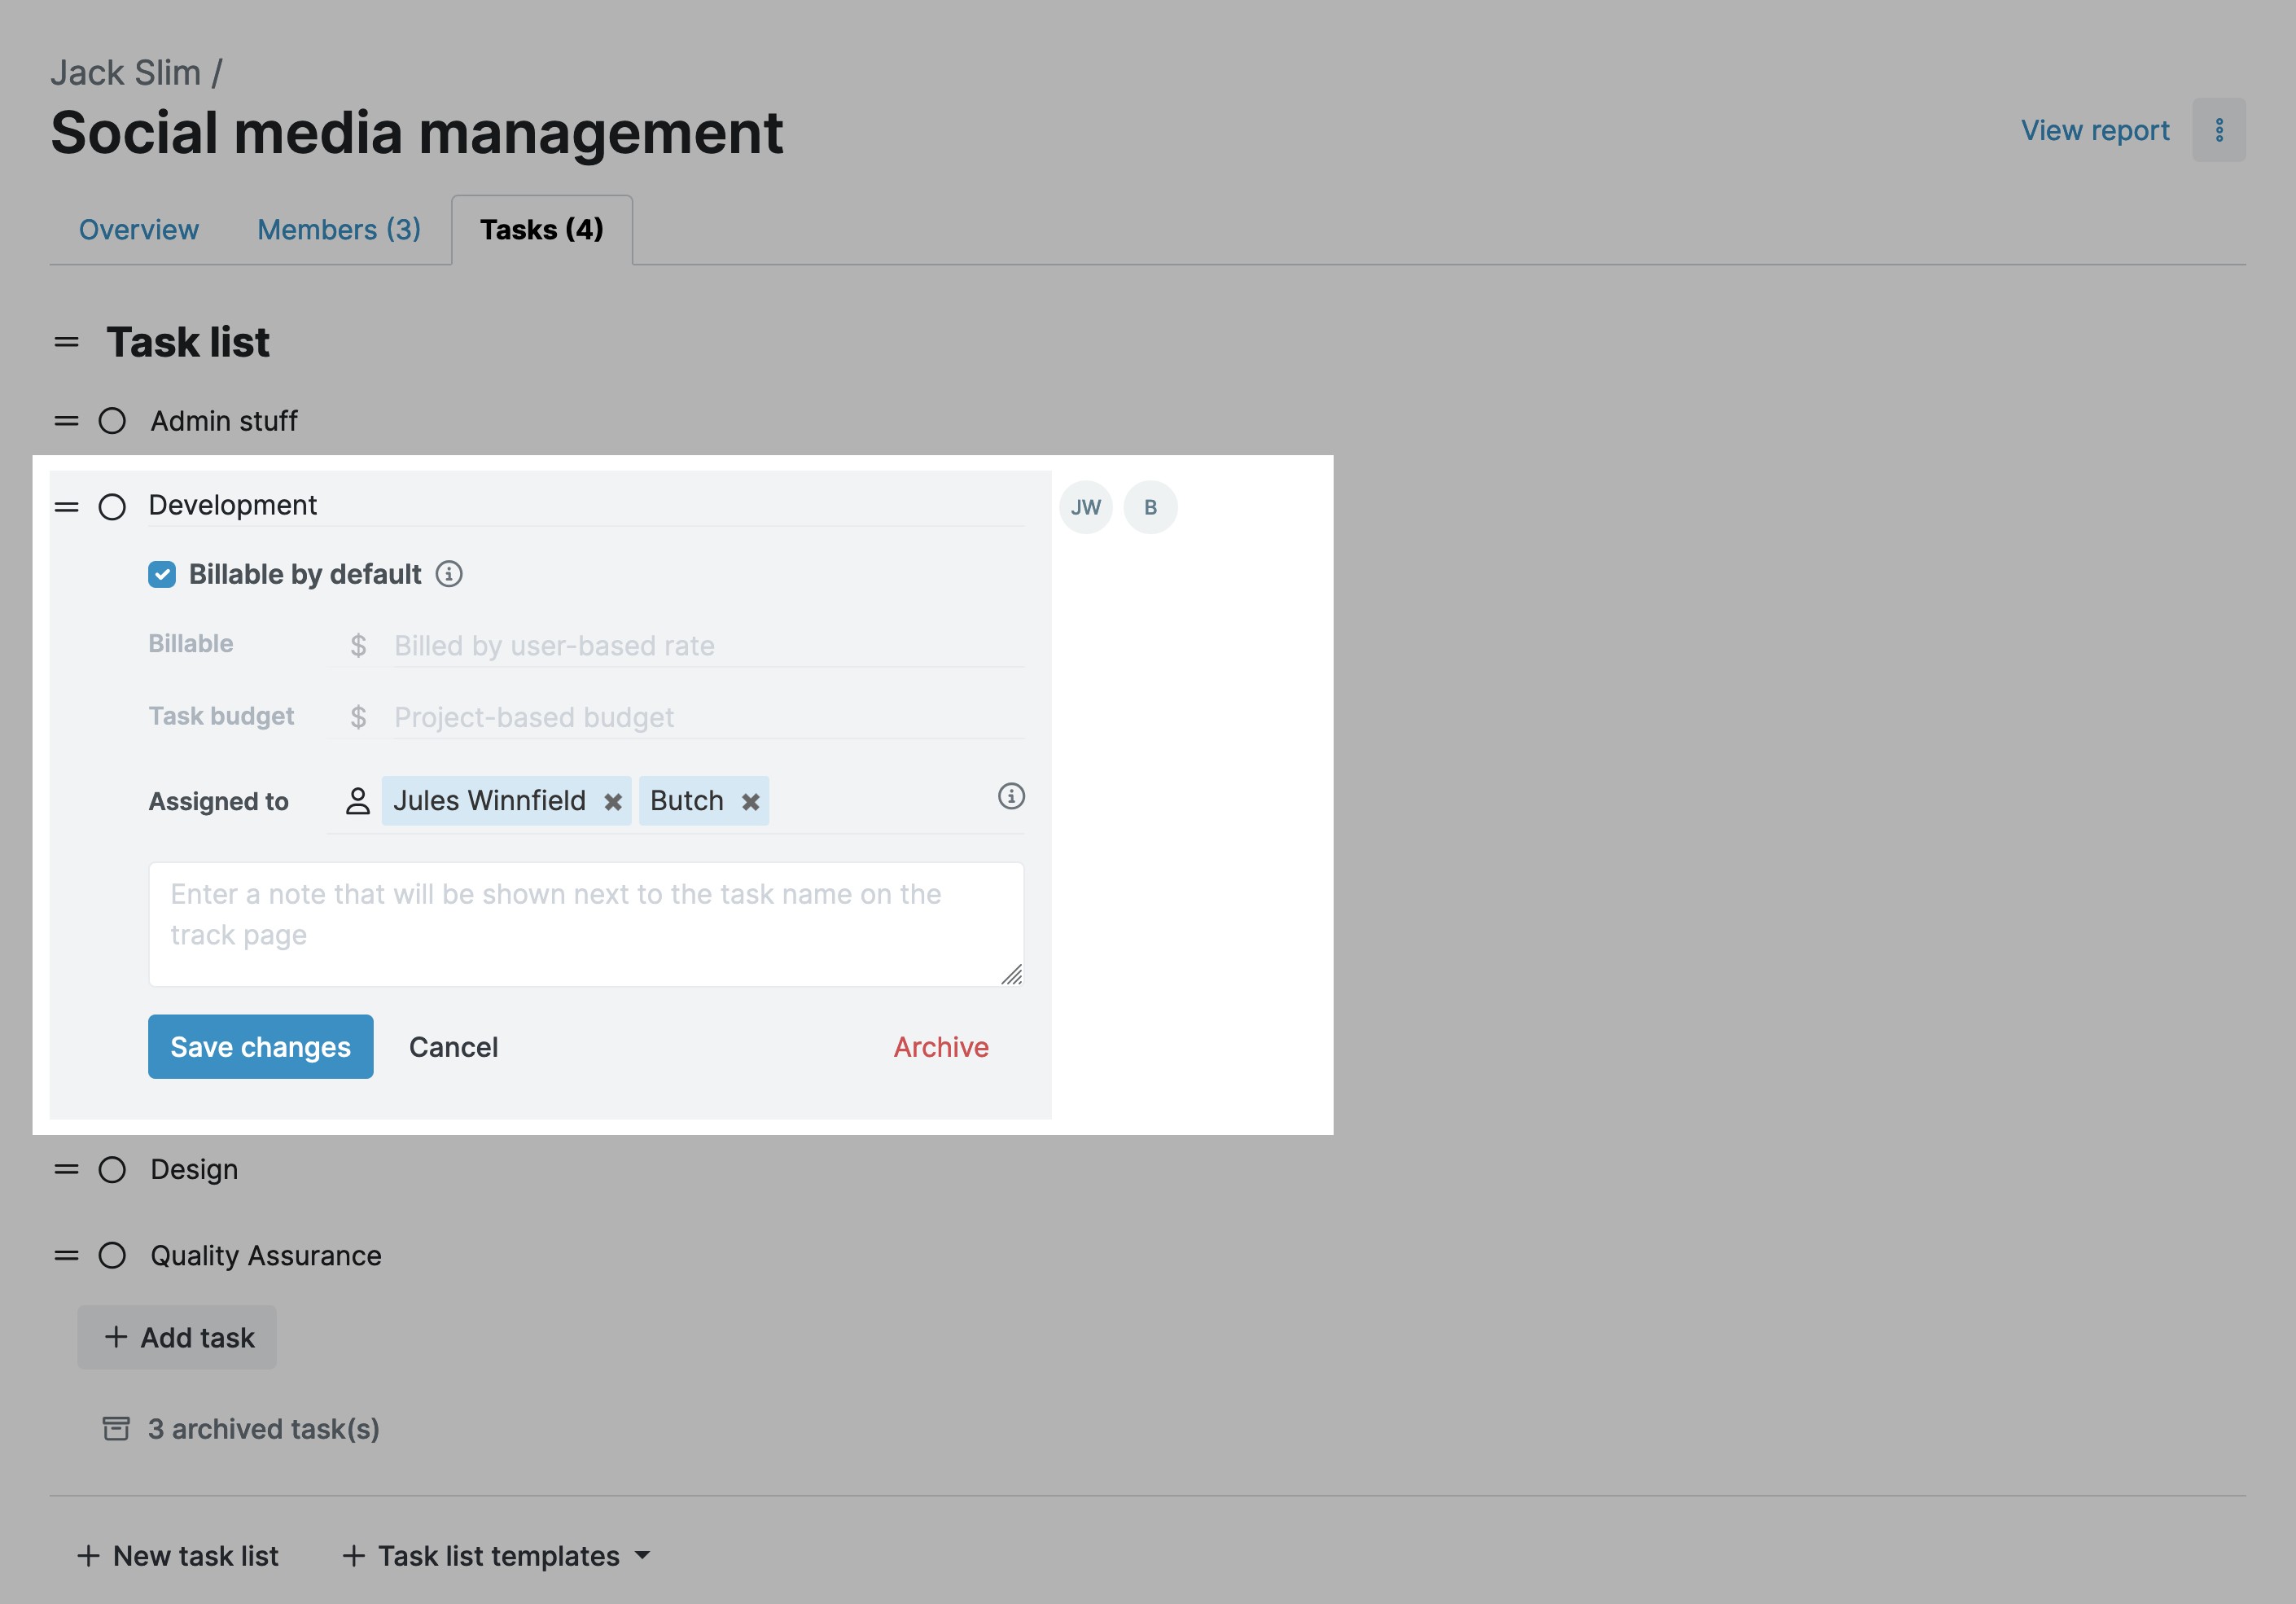2296x1604 pixels.
Task: Mark Design task circle as done
Action: coord(112,1169)
